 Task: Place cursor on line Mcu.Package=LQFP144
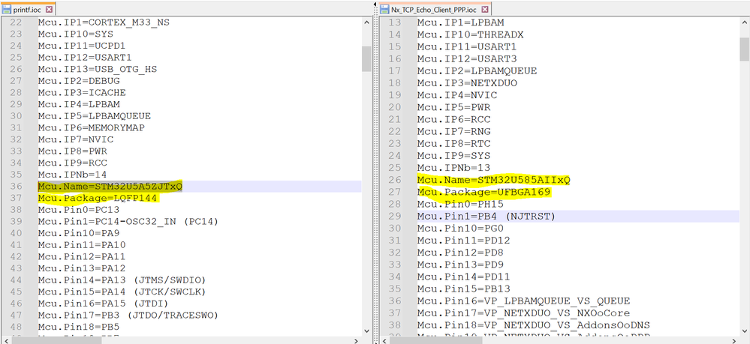click(98, 198)
